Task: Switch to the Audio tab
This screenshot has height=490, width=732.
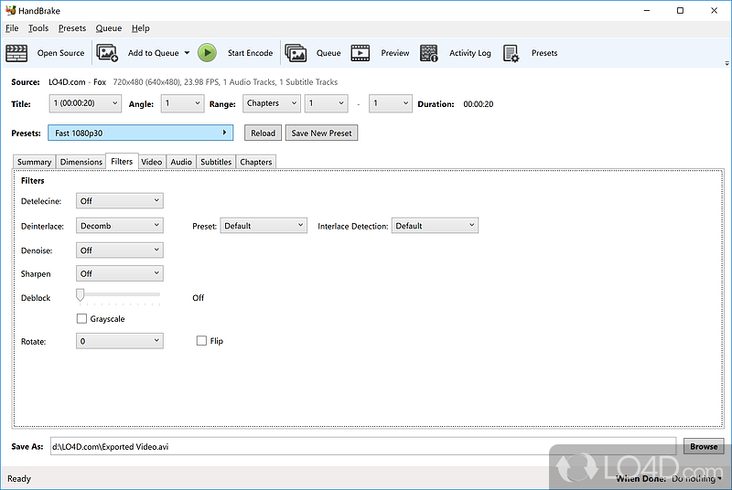Action: point(181,162)
